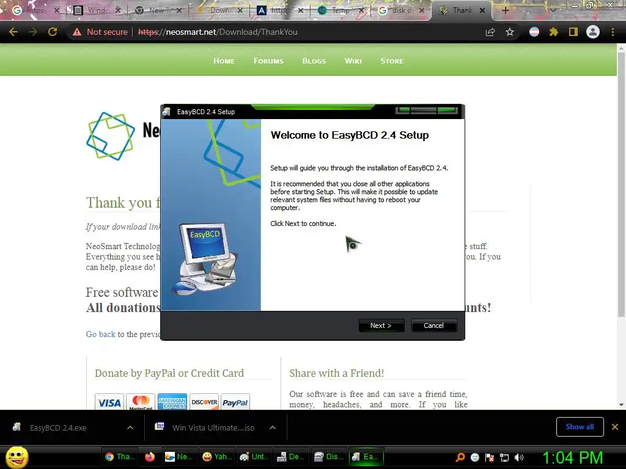Click the Not secure warning icon
626x469 pixels.
76,32
